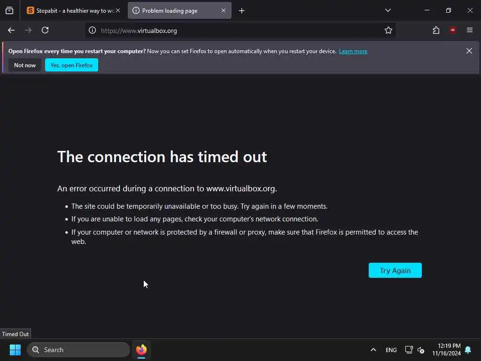Dismiss the Firefox startup notification bar
Image resolution: width=481 pixels, height=361 pixels.
[x=469, y=51]
